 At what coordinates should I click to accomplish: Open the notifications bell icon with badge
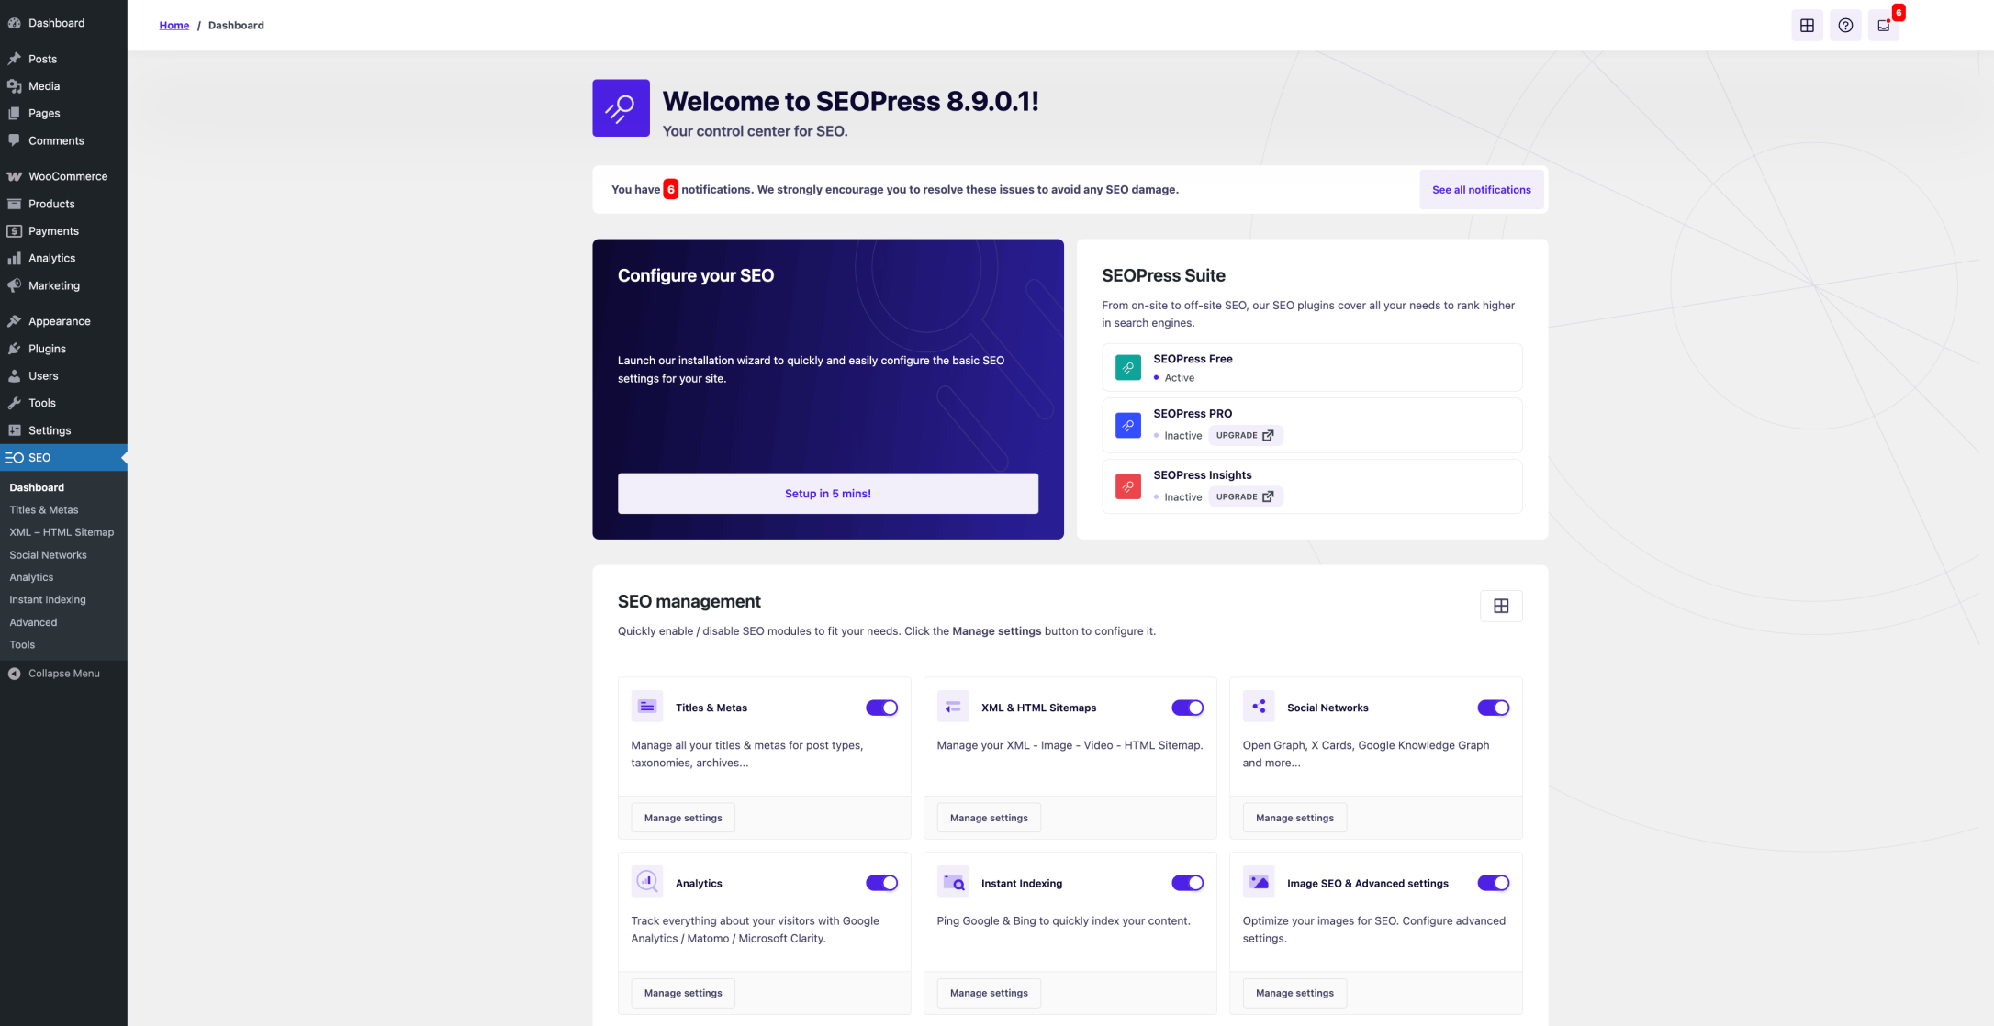coord(1883,26)
